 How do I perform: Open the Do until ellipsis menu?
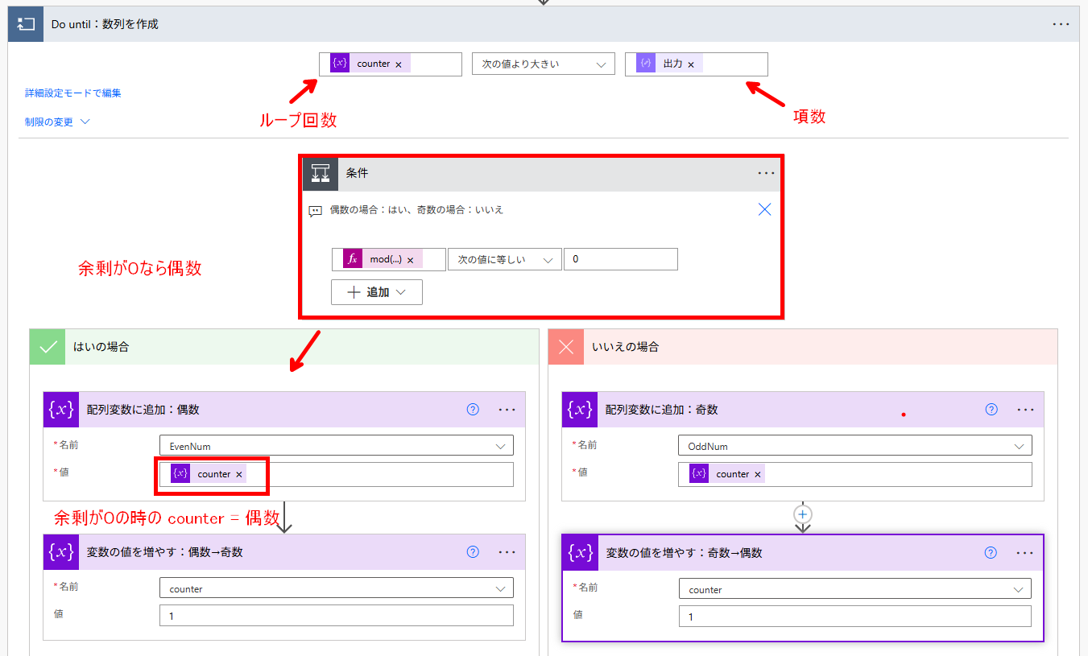tap(1061, 24)
